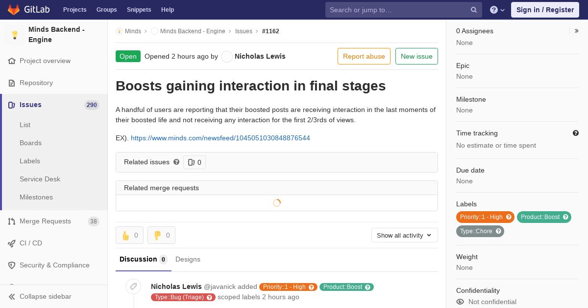The height and width of the screenshot is (308, 588).
Task: Click the Related issues help icon
Action: pos(176,162)
